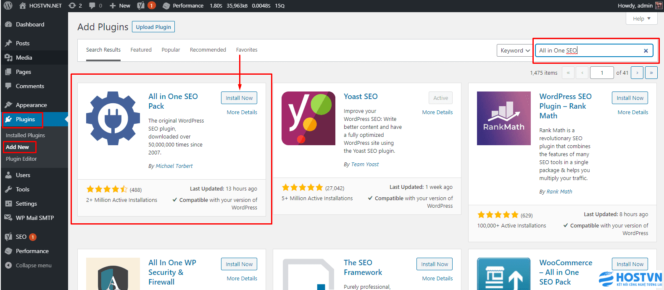Select the Search Results tab
The height and width of the screenshot is (290, 664).
point(103,50)
